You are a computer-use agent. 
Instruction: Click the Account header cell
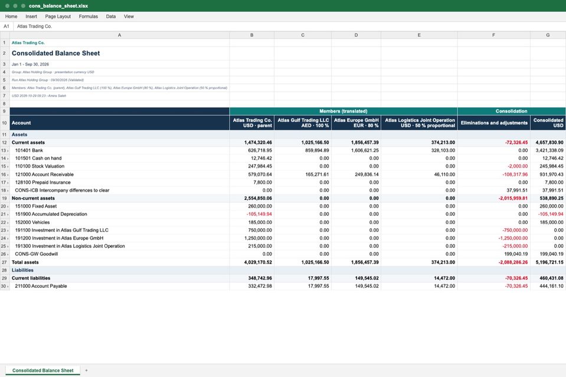coord(119,123)
